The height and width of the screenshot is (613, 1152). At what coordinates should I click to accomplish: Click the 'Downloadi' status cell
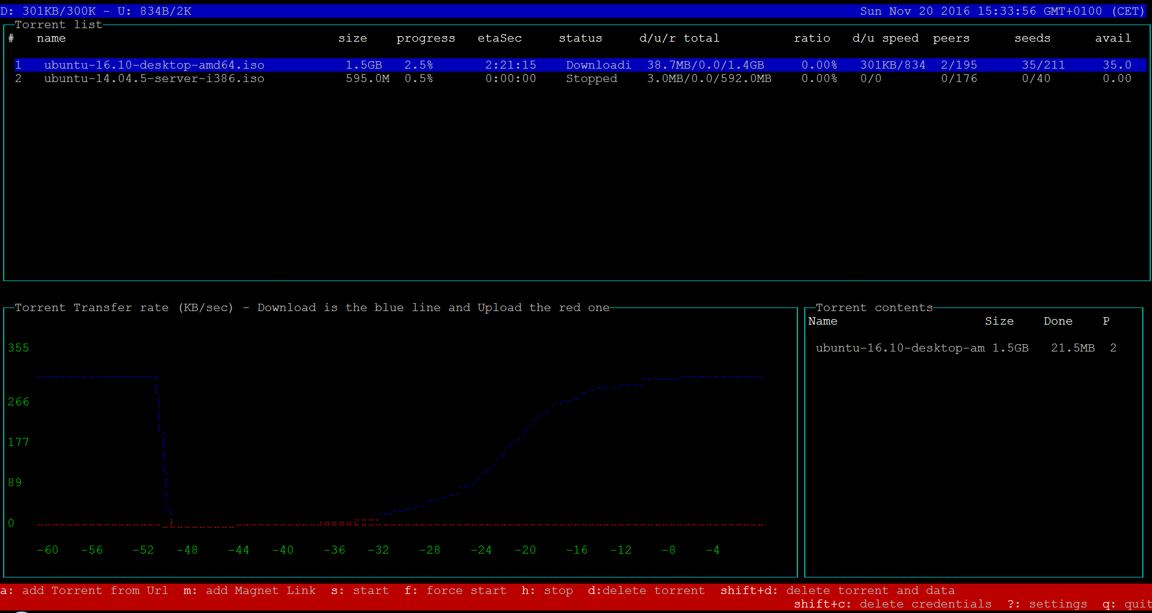tap(598, 65)
